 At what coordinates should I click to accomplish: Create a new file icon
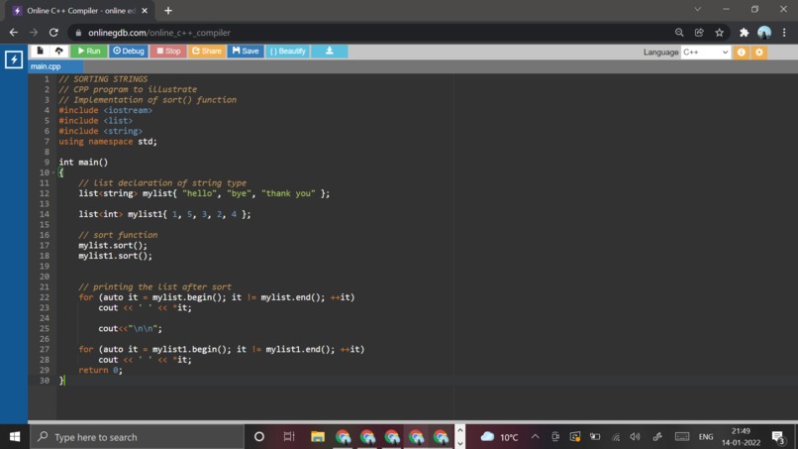tap(40, 51)
